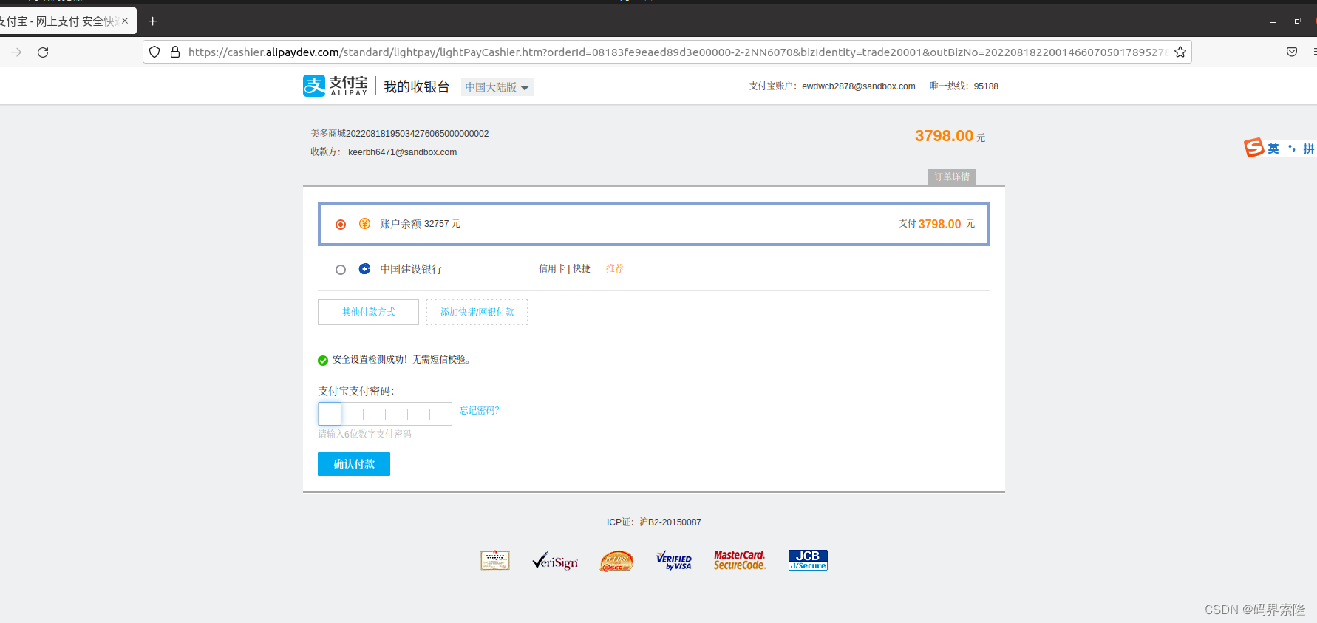The image size is (1317, 623).
Task: Click the MasterCard SecureCode badge
Action: click(x=740, y=560)
